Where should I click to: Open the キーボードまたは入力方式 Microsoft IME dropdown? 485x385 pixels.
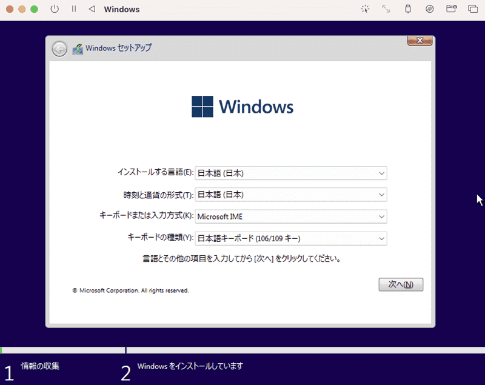click(x=291, y=216)
